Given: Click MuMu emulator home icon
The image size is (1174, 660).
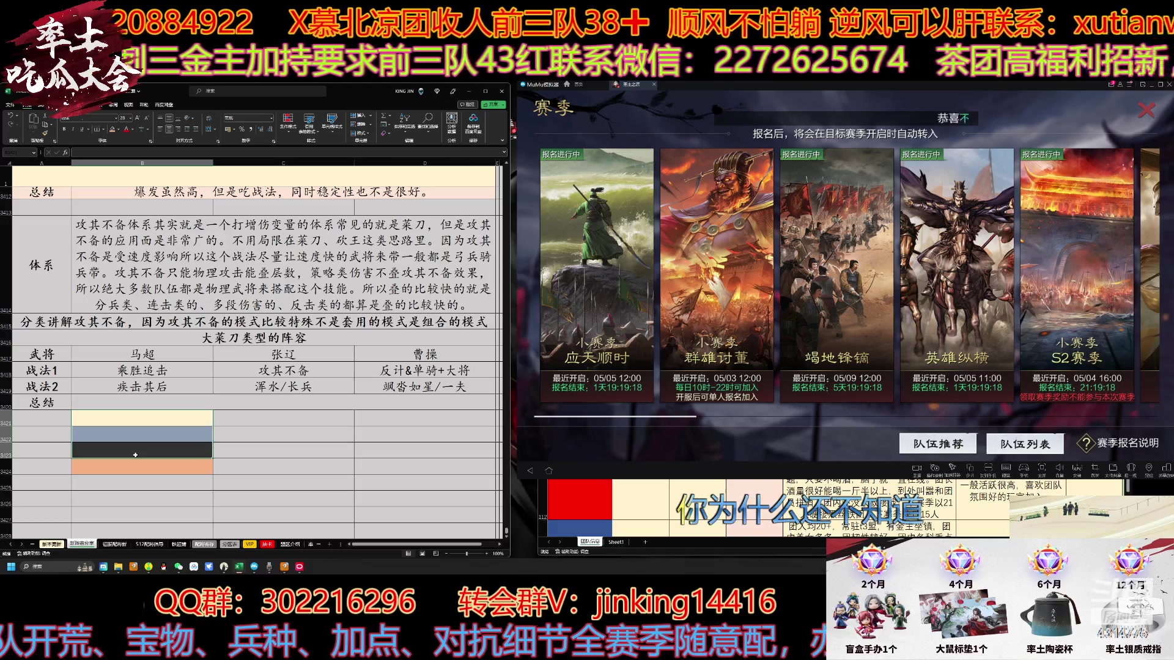Looking at the screenshot, I should [x=548, y=471].
